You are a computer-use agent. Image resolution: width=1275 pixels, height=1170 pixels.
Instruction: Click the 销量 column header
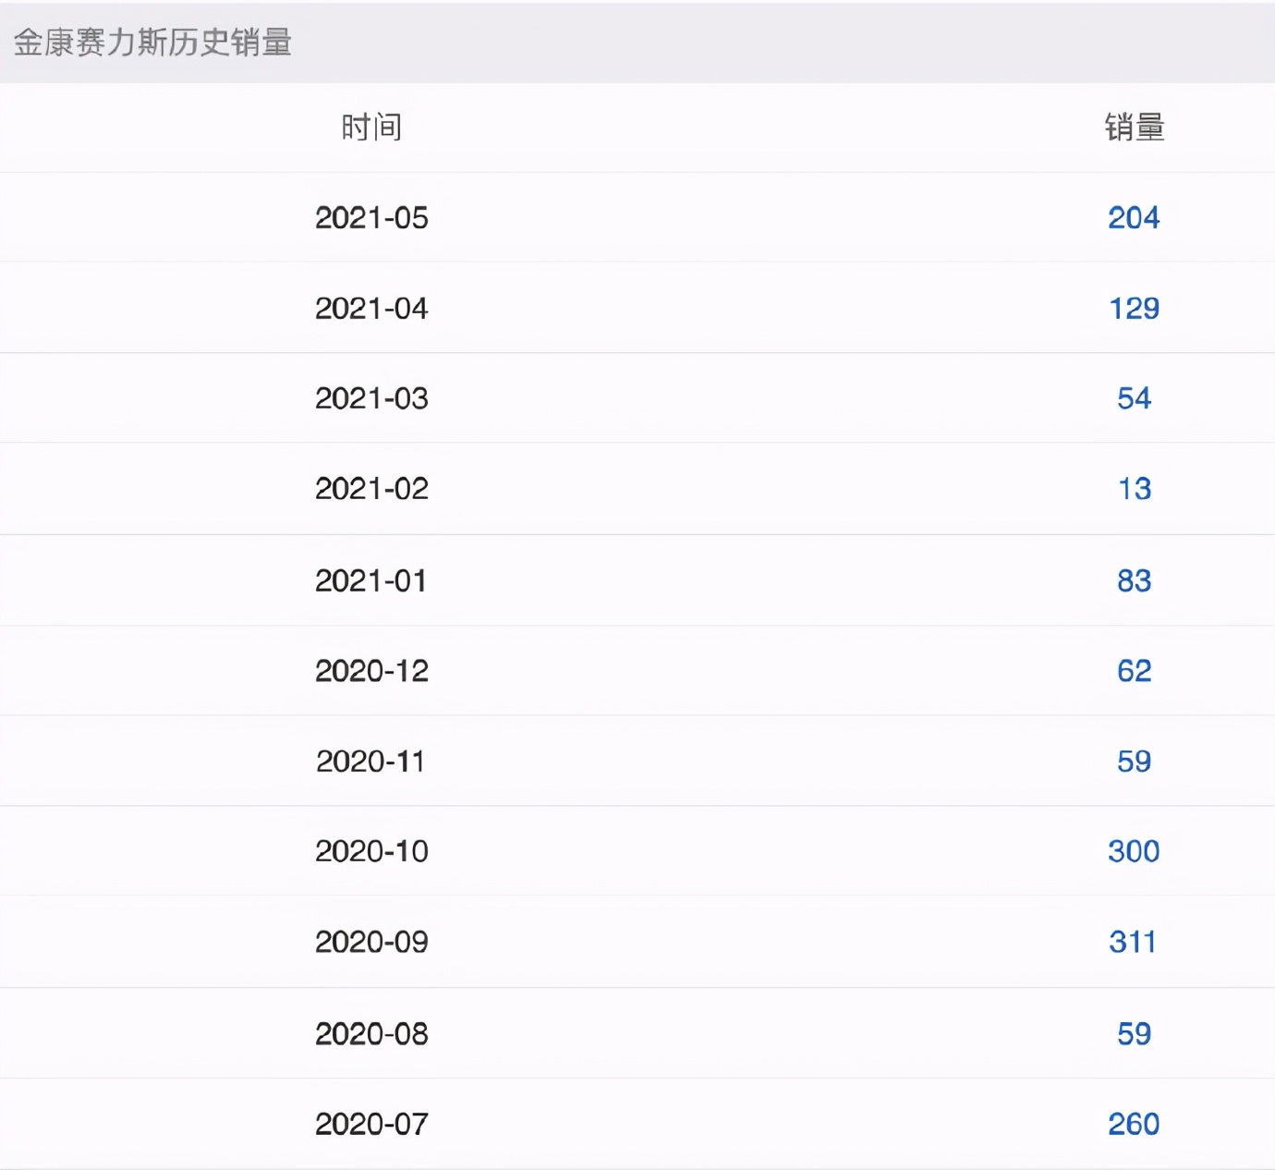click(x=1135, y=127)
